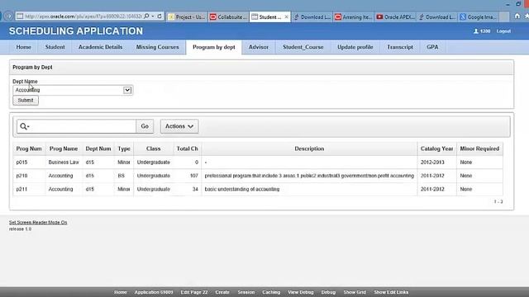The width and height of the screenshot is (529, 297).
Task: Open the GPA tab
Action: point(432,47)
